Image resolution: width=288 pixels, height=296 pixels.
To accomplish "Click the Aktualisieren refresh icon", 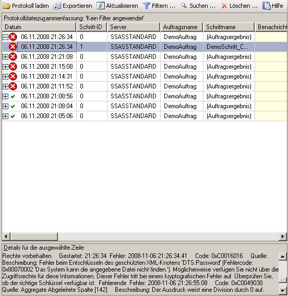I will tap(100, 6).
